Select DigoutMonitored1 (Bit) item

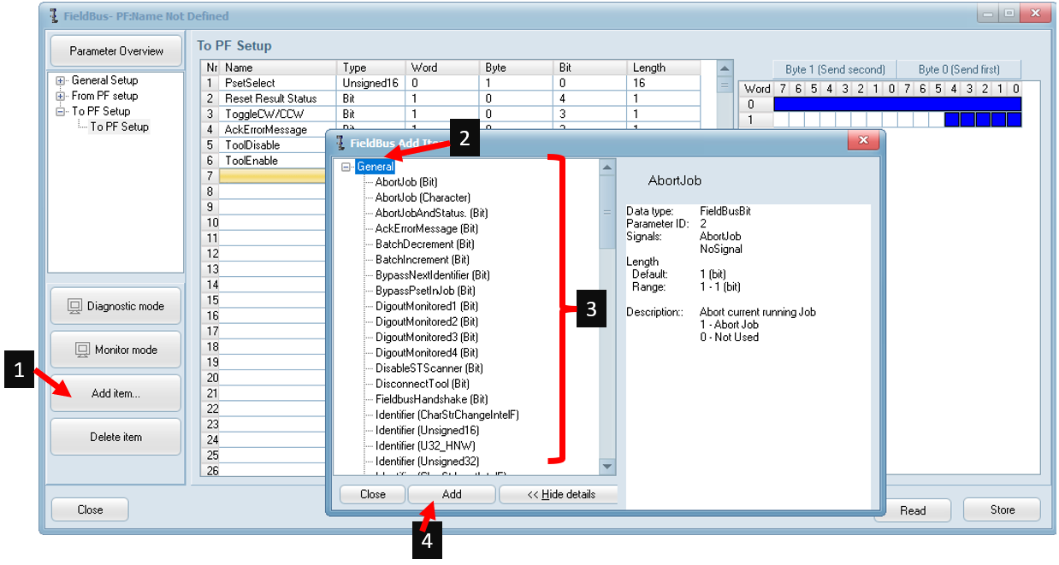coord(426,306)
